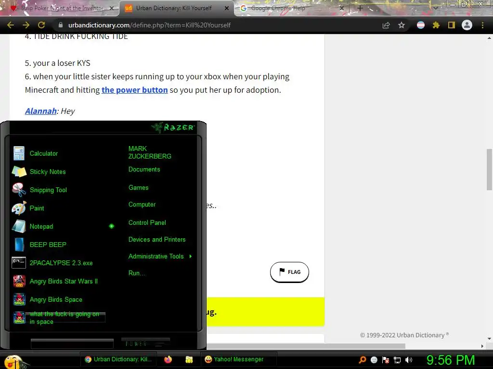The height and width of the screenshot is (369, 493).
Task: Share this page via the share icon
Action: click(x=386, y=25)
